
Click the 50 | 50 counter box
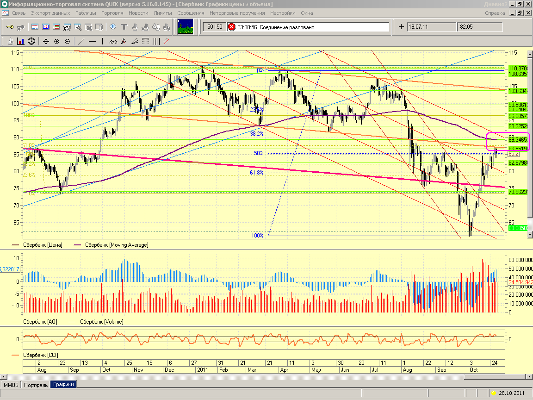point(215,27)
